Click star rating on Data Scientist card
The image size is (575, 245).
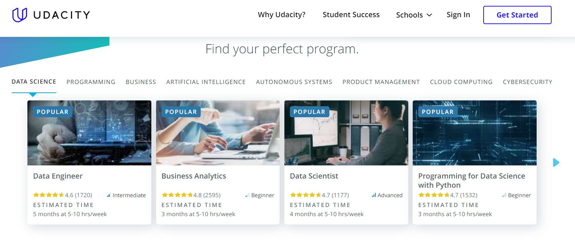coord(305,195)
